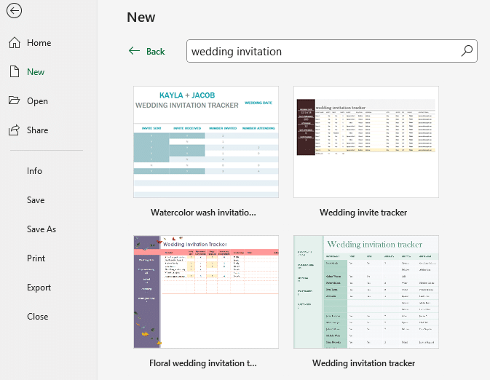490x380 pixels.
Task: Open the Home page via house icon
Action: pyautogui.click(x=15, y=43)
